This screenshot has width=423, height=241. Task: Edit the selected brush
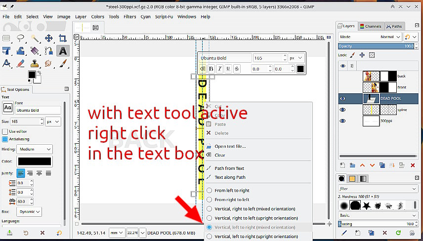(344, 233)
